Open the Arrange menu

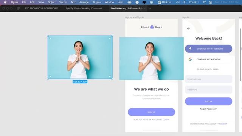(x=84, y=2)
